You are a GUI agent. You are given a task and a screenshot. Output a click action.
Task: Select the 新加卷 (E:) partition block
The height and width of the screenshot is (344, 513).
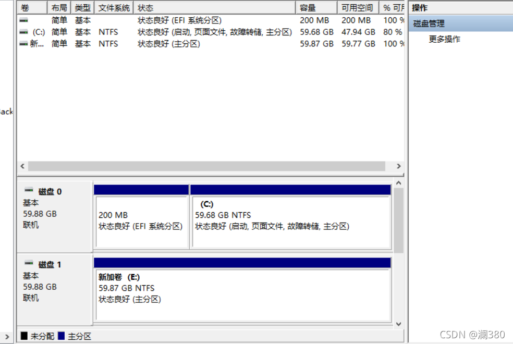(x=242, y=290)
